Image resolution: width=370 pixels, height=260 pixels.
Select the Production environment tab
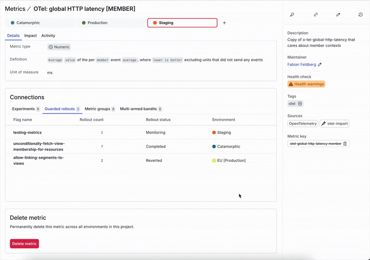point(110,23)
